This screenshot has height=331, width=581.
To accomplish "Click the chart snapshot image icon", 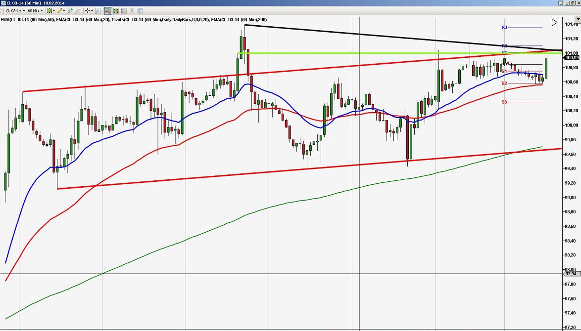I will click(x=123, y=11).
